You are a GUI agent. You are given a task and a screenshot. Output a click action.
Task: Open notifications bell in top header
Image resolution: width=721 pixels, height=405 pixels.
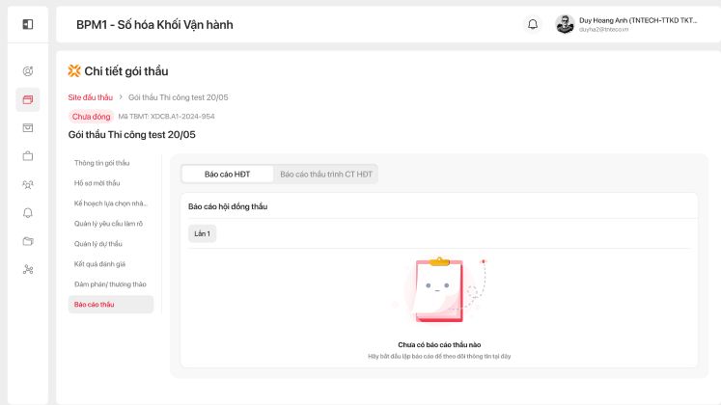pos(533,24)
